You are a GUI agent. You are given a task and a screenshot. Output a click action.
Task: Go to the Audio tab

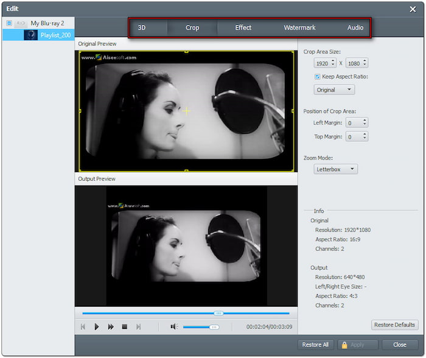355,28
